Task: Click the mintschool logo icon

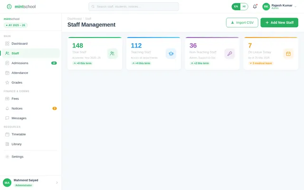Action: pyautogui.click(x=9, y=7)
